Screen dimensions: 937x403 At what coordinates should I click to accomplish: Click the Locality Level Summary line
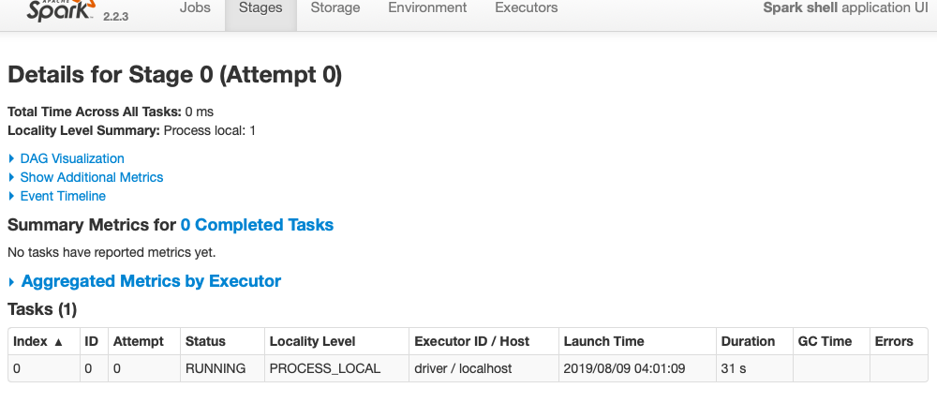pos(131,130)
